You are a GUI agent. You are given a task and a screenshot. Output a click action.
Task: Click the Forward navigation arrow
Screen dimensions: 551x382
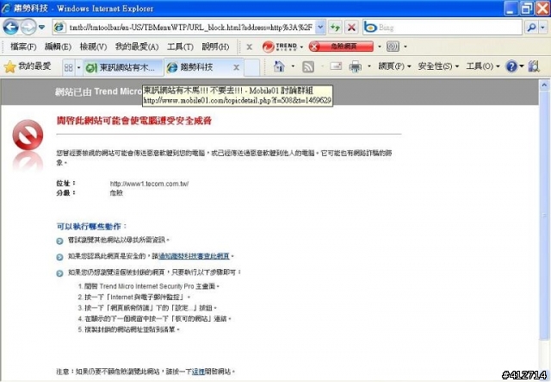pyautogui.click(x=28, y=27)
